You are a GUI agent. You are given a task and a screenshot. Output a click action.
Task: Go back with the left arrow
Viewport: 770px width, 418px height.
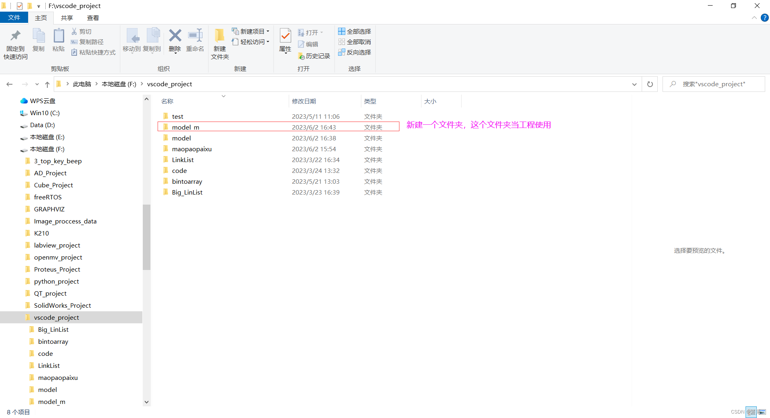10,84
